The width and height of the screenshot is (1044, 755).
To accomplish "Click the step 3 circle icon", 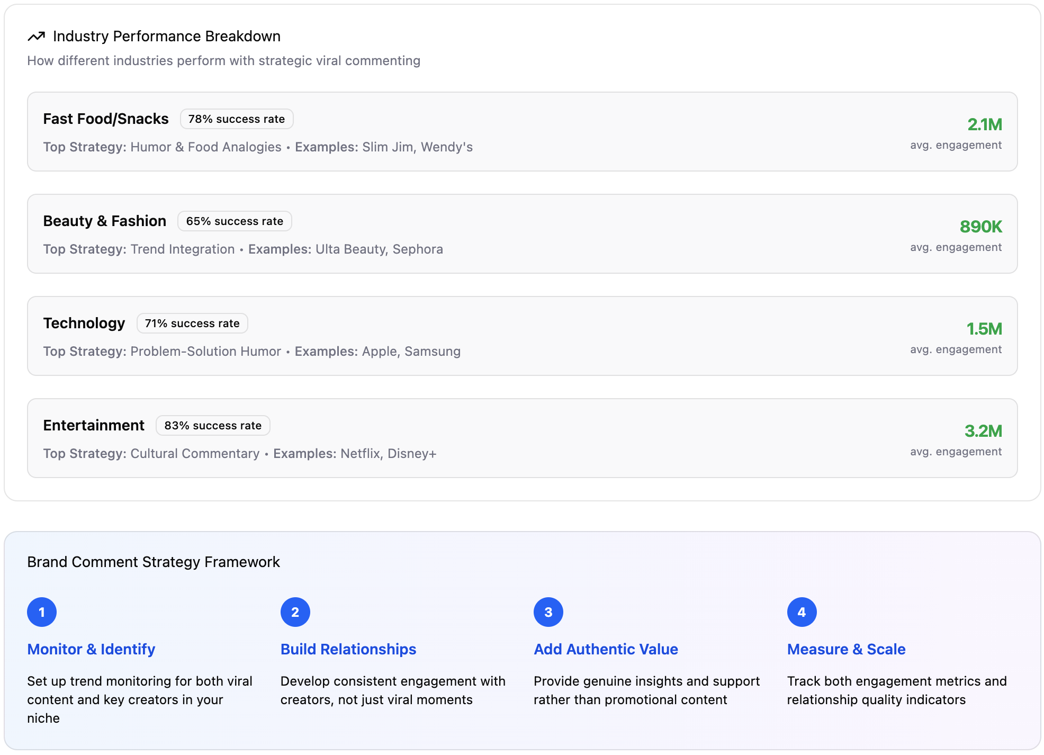I will [x=548, y=612].
